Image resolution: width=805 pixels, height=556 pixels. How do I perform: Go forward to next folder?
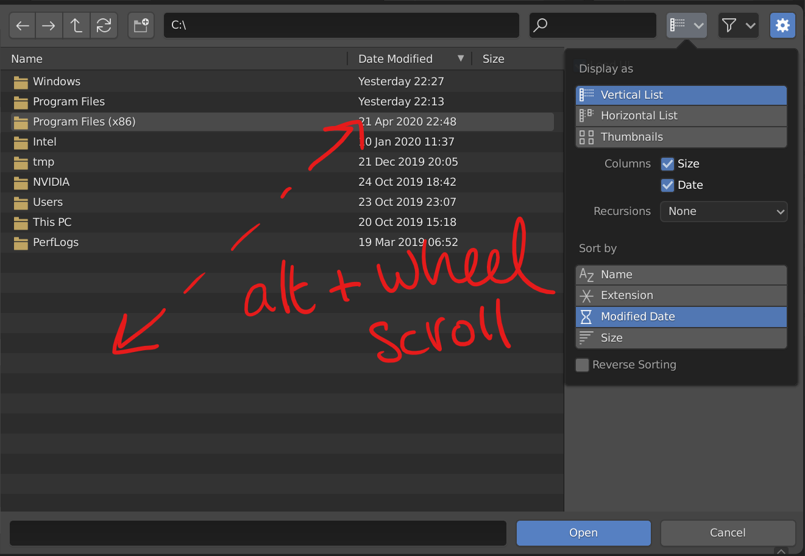tap(49, 26)
